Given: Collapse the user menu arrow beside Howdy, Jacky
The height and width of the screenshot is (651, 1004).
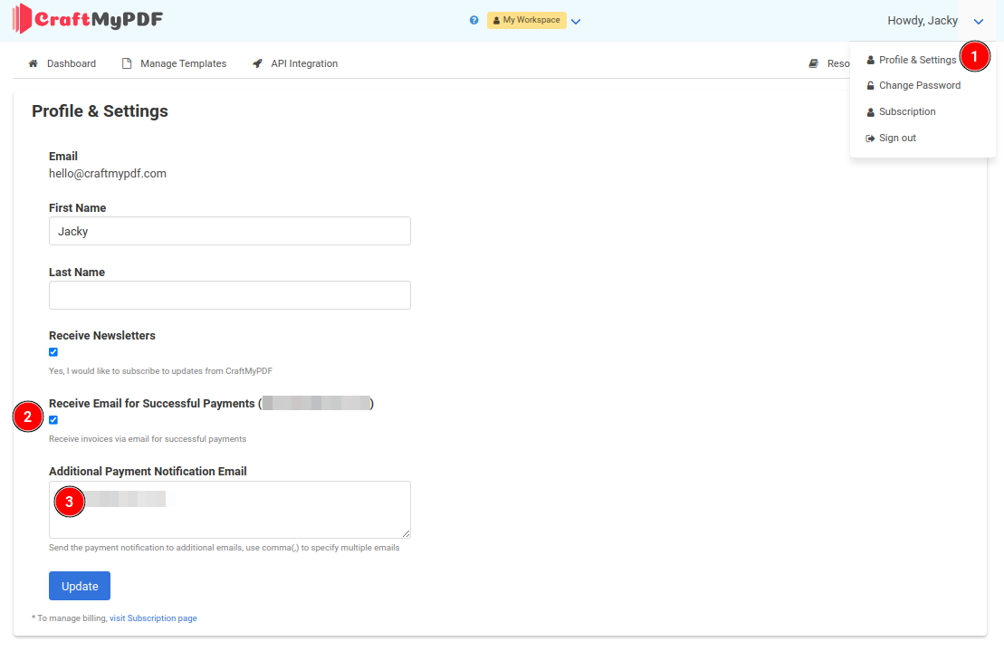Looking at the screenshot, I should (x=979, y=21).
